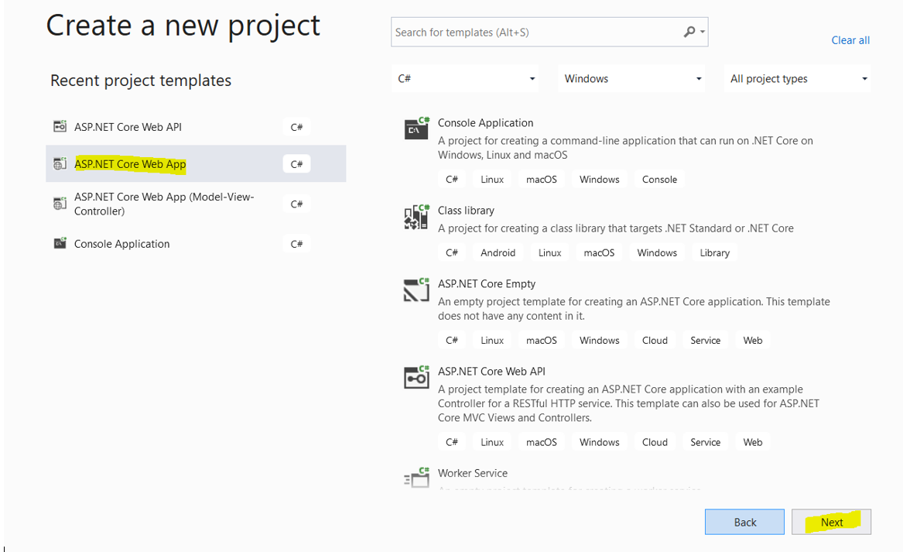This screenshot has height=552, width=903.
Task: Click the Android tag under Class library
Action: [x=498, y=252]
